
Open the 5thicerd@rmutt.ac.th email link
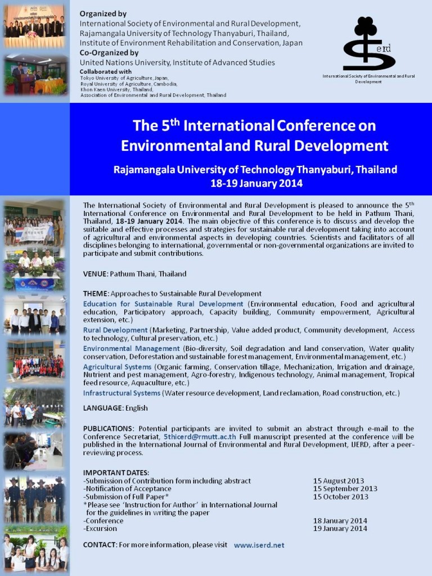[200, 436]
